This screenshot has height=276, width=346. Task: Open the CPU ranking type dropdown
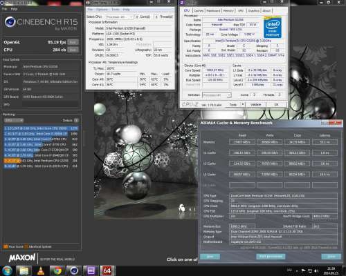pos(14,120)
